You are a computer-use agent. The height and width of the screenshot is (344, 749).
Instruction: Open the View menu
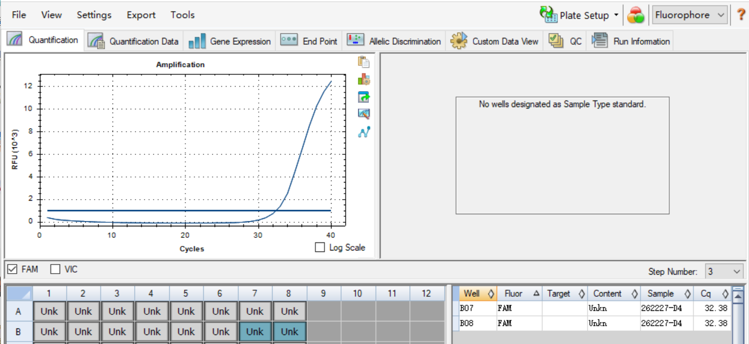[51, 15]
